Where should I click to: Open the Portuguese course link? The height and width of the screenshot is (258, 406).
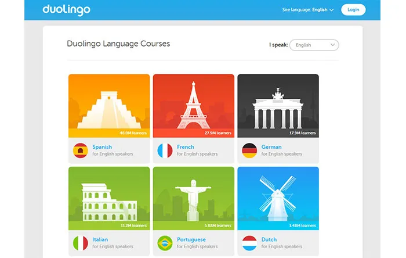click(x=191, y=239)
